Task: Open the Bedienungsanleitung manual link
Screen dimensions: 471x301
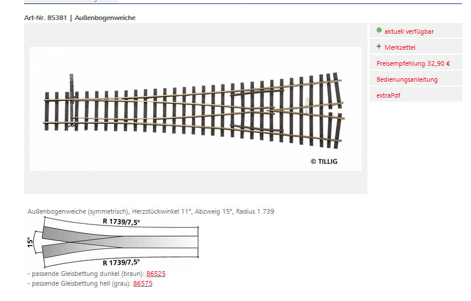Action: (x=407, y=79)
